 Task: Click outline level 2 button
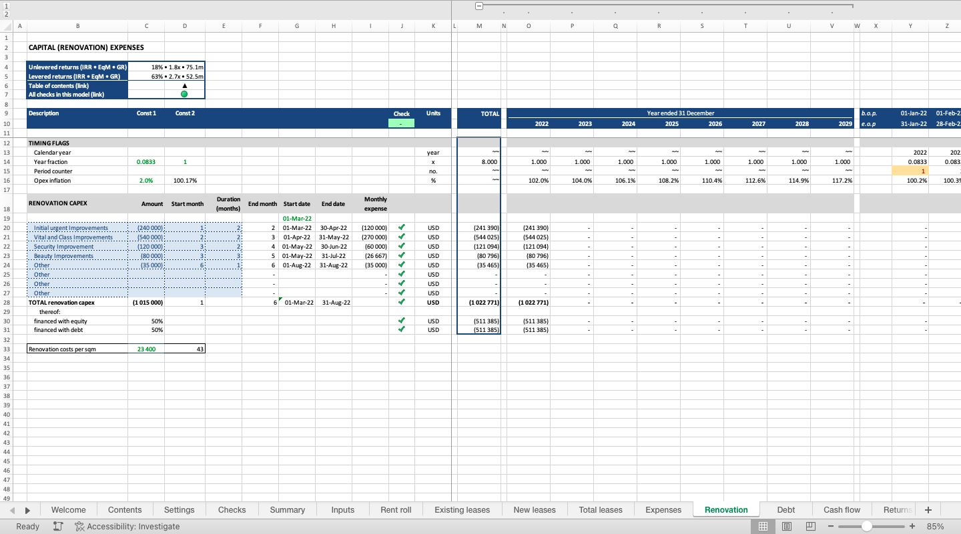(7, 13)
